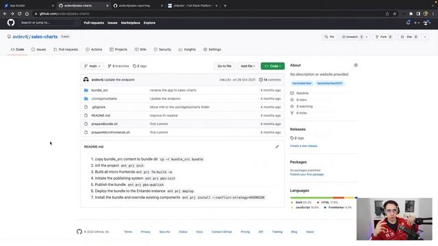Click the avdev4j owner link

point(21,37)
